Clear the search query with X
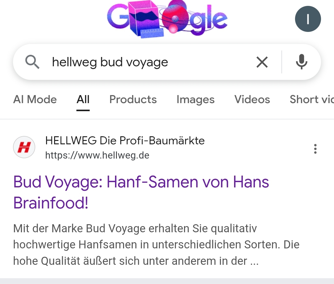Viewport: 334px width, 284px height. (x=262, y=62)
